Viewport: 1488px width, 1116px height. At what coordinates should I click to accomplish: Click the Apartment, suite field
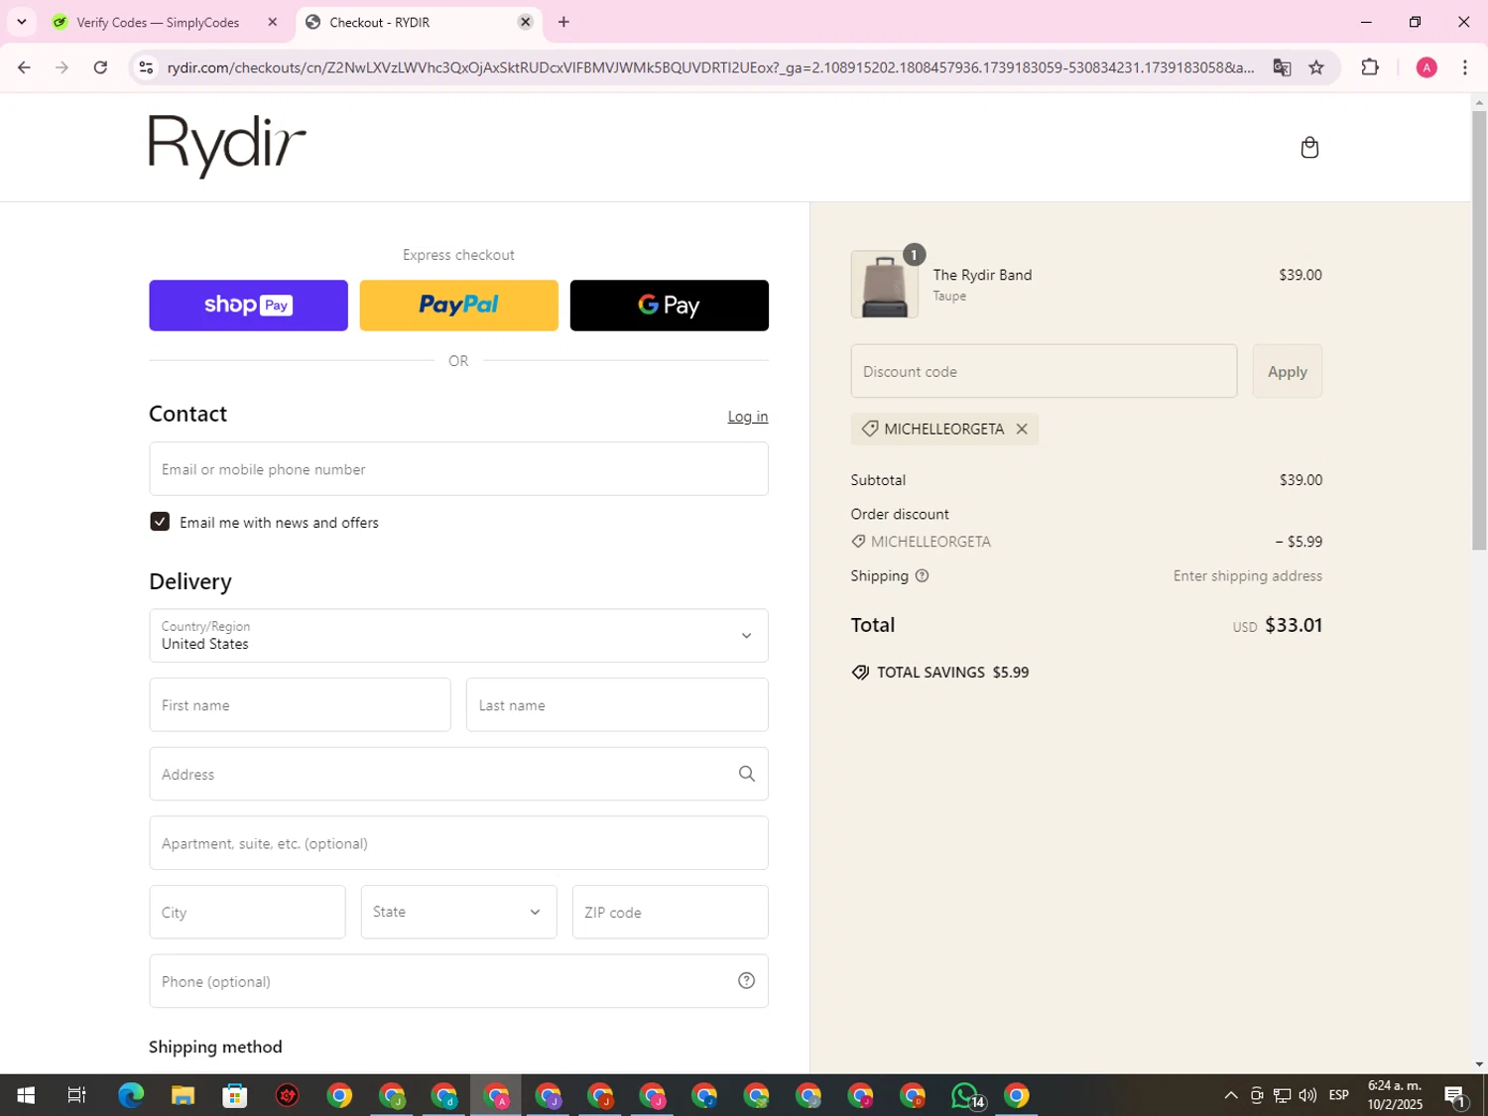click(458, 843)
